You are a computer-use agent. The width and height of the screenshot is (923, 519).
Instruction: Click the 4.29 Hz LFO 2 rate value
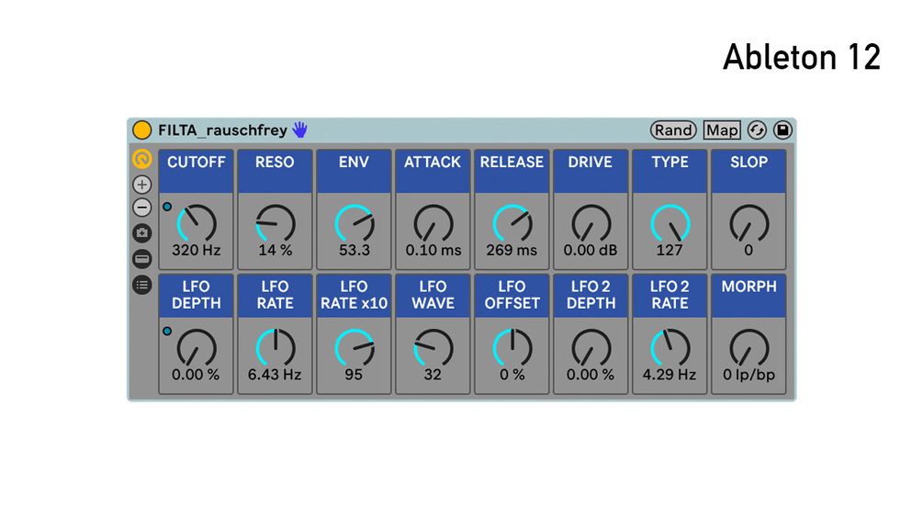tap(670, 375)
